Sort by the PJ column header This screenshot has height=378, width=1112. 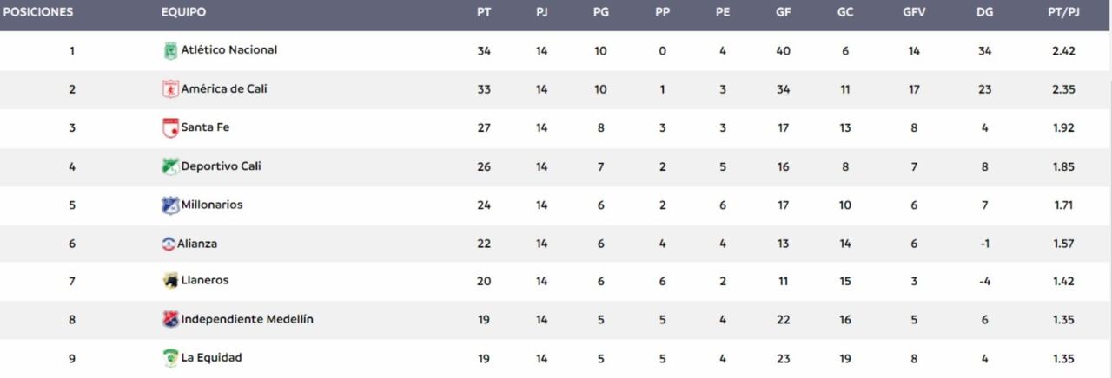(x=541, y=13)
